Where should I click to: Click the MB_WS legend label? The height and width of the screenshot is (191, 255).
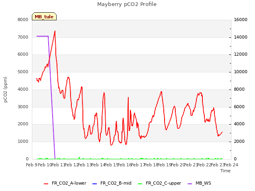click(203, 183)
